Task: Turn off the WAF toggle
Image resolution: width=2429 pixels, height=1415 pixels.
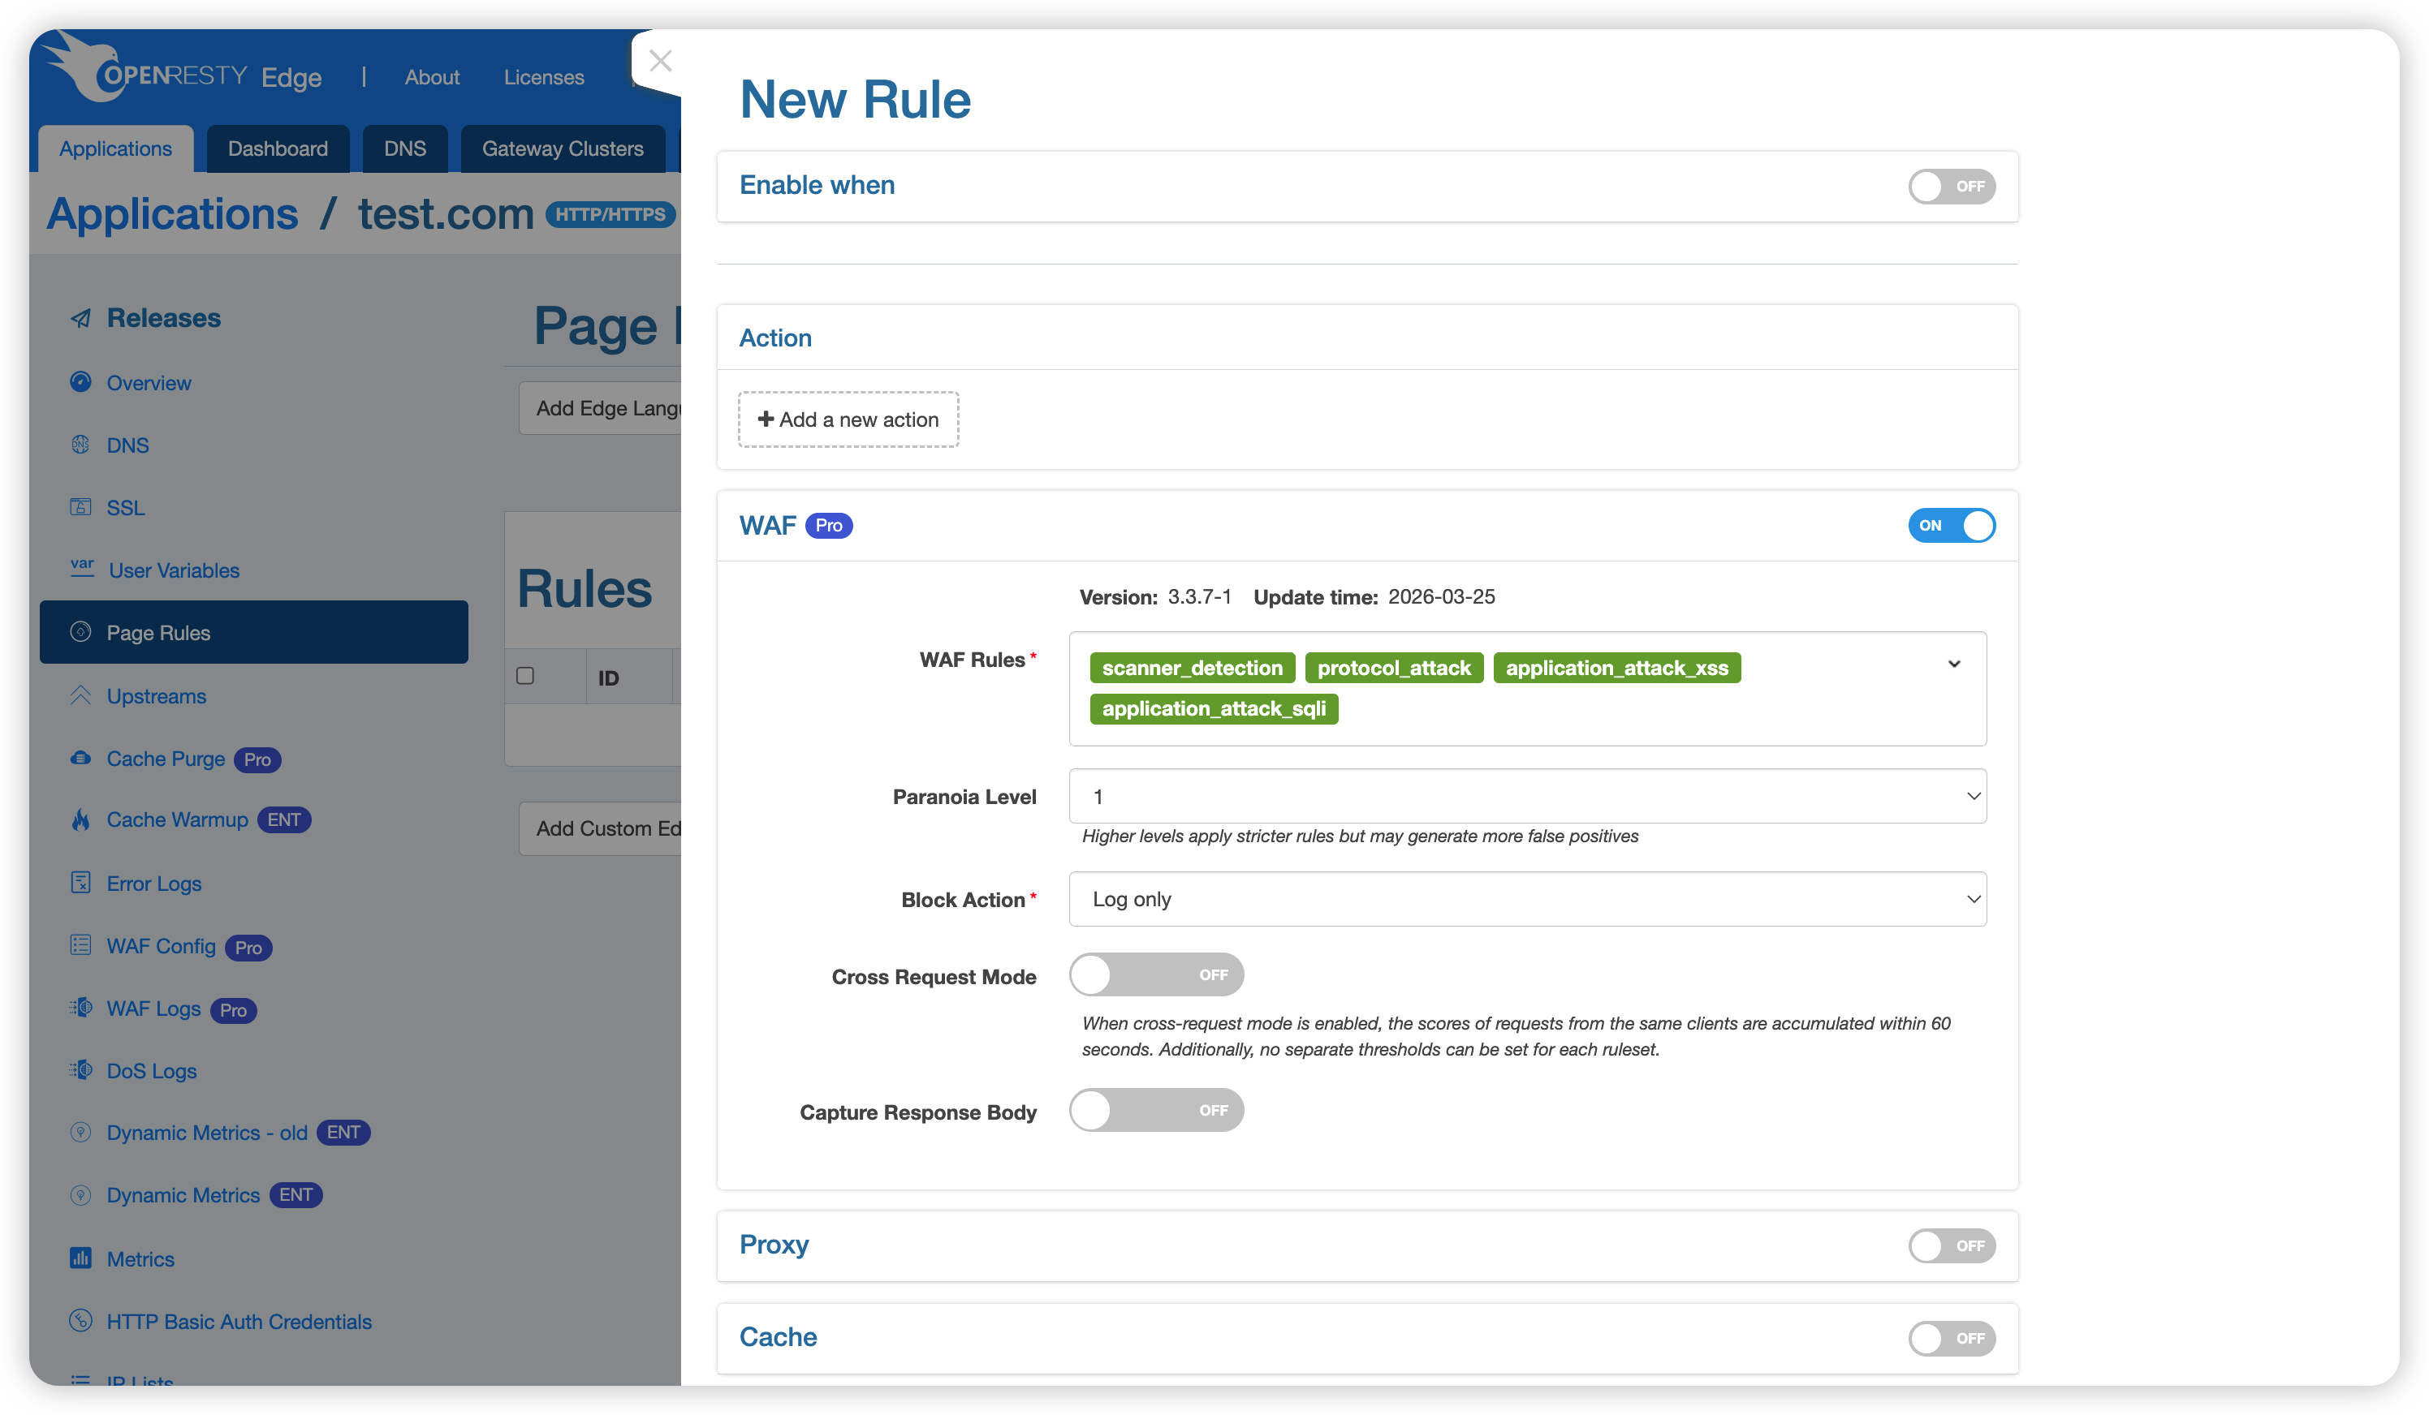Action: point(1951,525)
